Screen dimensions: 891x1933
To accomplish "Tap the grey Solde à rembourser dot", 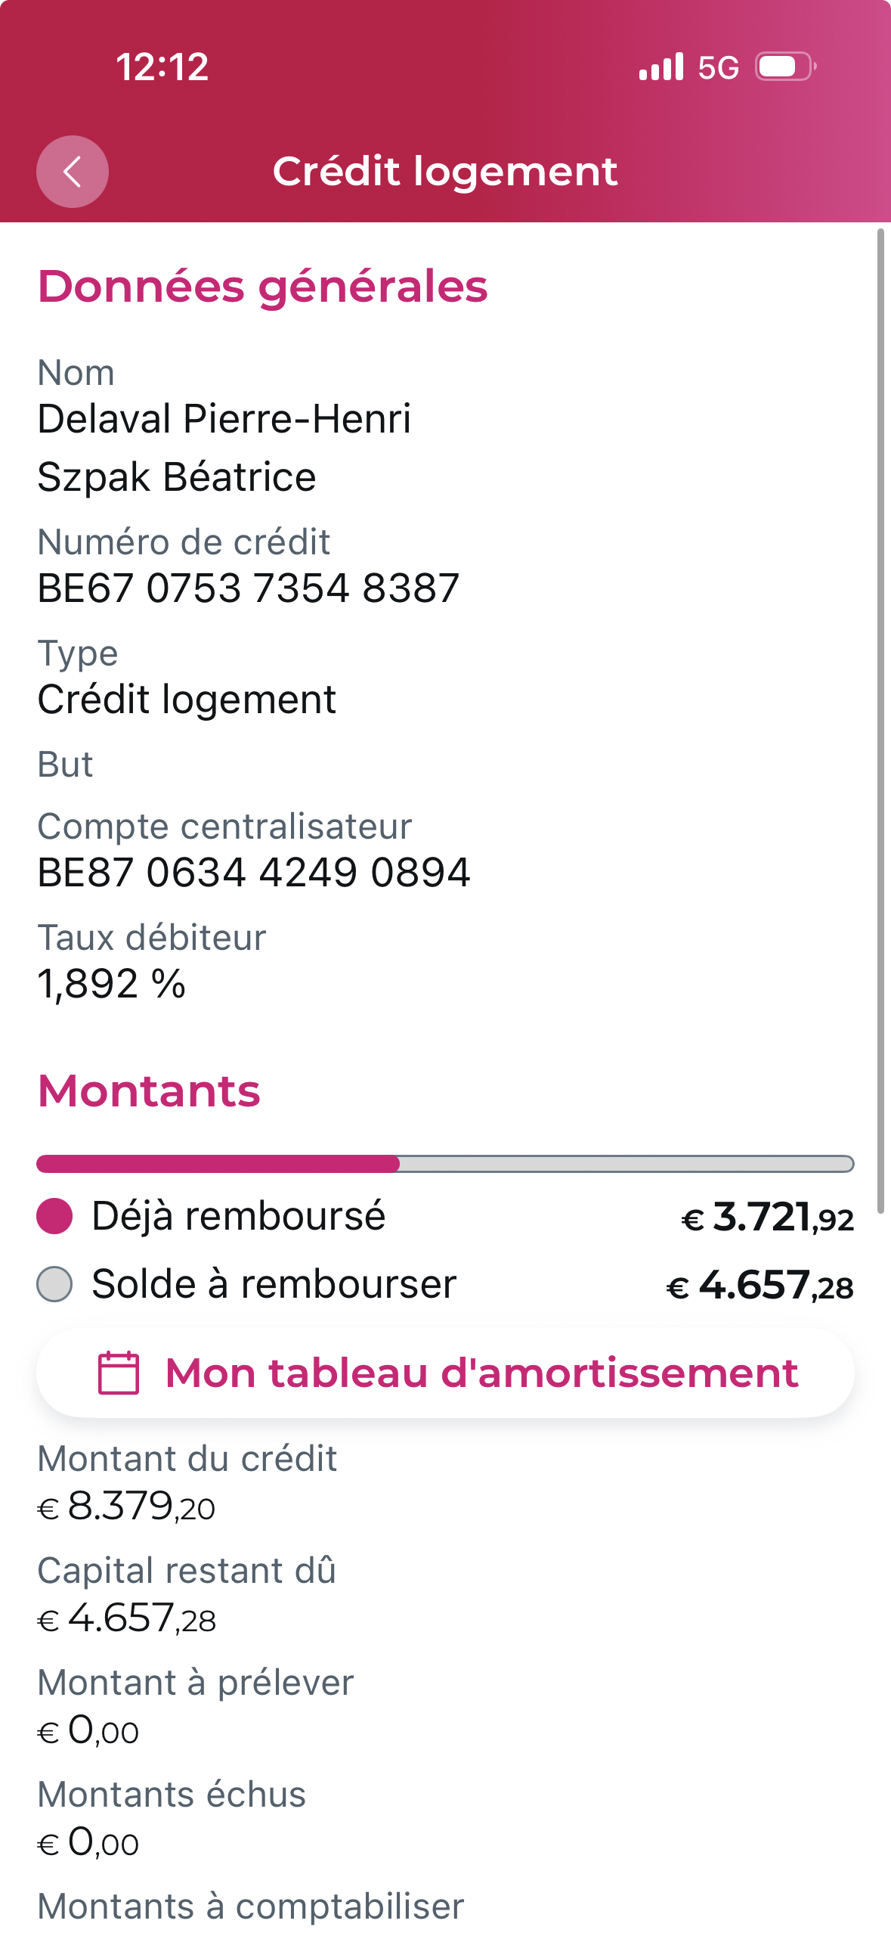I will (x=54, y=1284).
